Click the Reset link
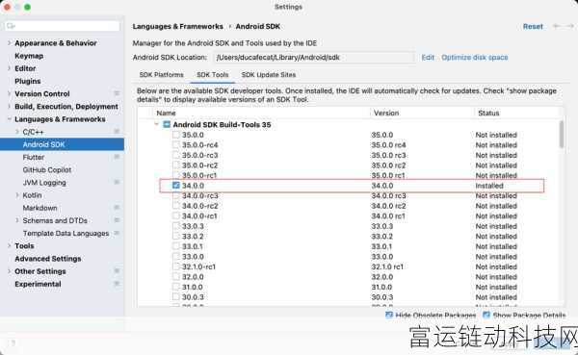The height and width of the screenshot is (355, 578). tap(533, 27)
